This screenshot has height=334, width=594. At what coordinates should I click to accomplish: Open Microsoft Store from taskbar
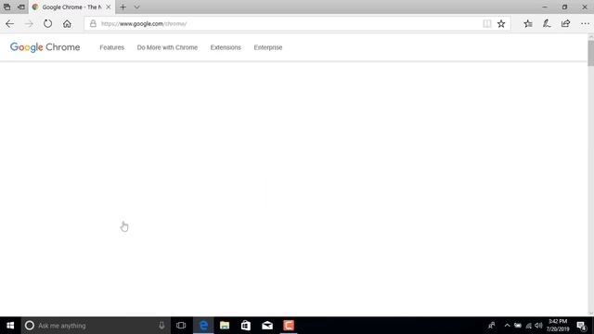(x=246, y=326)
